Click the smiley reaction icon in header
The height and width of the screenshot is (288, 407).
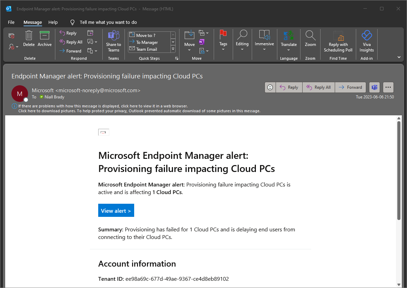click(x=270, y=87)
